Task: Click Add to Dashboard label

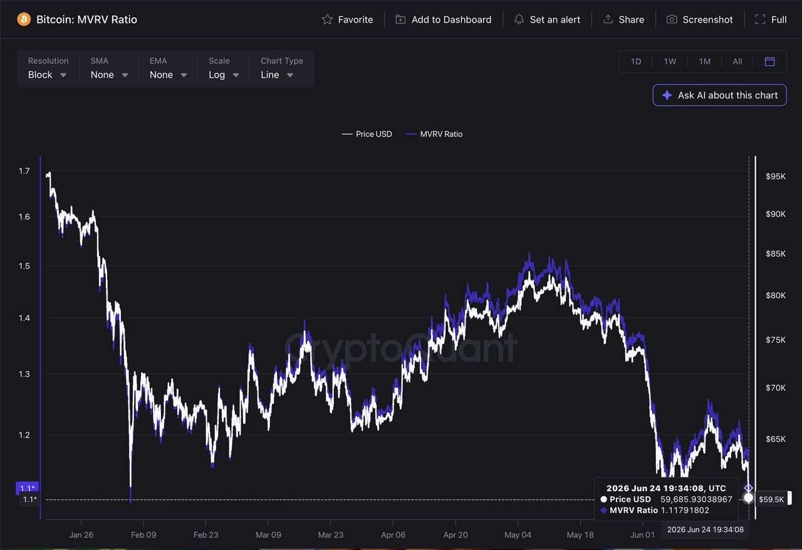Action: click(451, 19)
